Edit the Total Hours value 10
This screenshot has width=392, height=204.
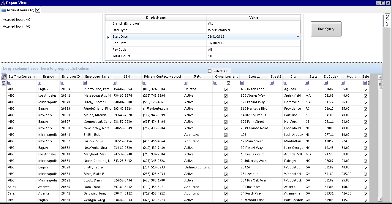coord(254,56)
